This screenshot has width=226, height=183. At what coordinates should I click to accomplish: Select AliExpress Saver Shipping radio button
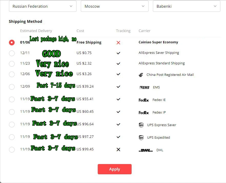(12, 53)
